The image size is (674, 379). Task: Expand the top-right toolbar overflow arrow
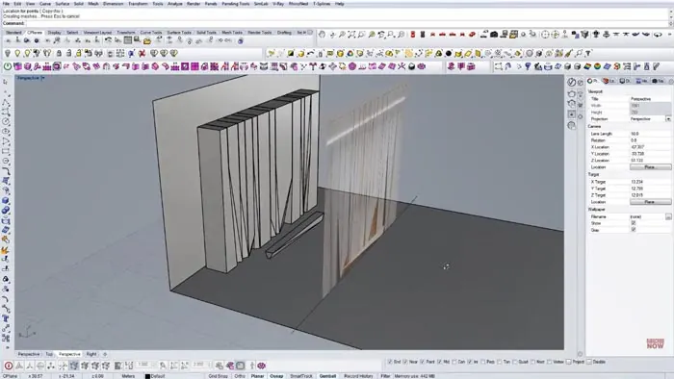[x=670, y=35]
